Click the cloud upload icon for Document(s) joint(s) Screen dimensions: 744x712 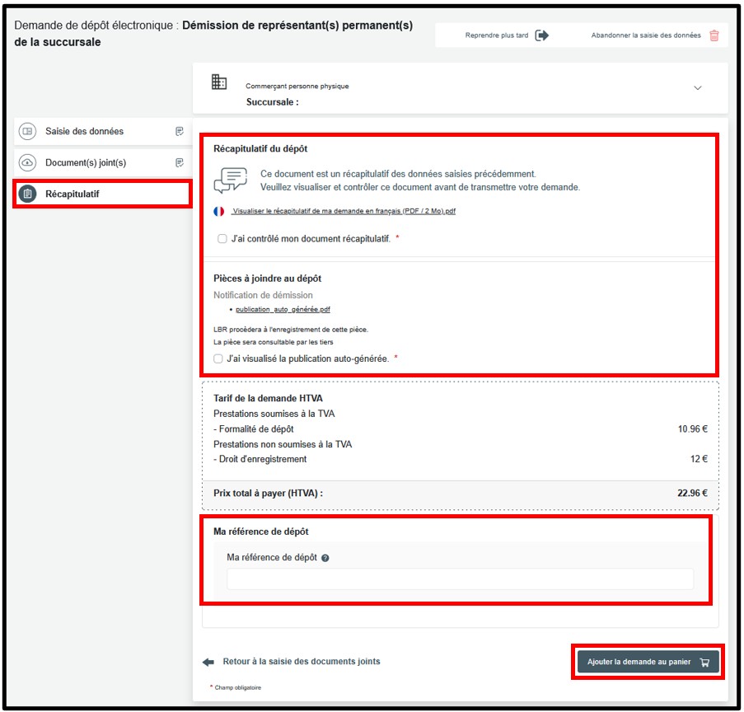[x=27, y=162]
